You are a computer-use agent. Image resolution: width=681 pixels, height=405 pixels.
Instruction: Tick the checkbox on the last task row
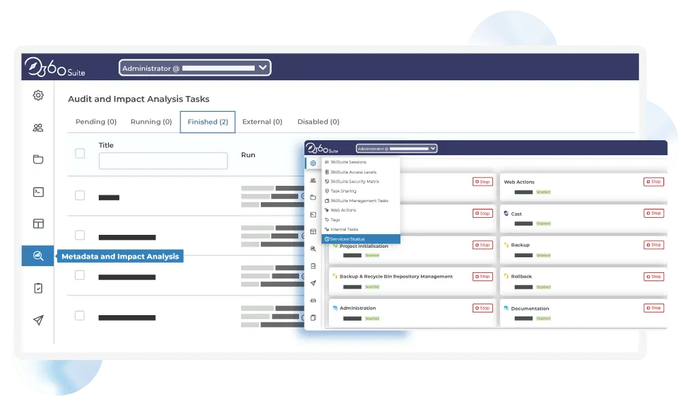80,315
